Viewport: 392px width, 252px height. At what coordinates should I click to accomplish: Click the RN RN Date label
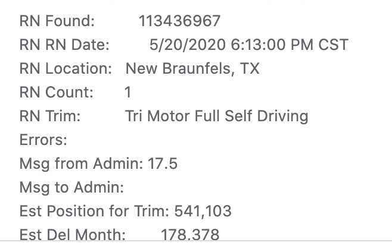point(64,45)
